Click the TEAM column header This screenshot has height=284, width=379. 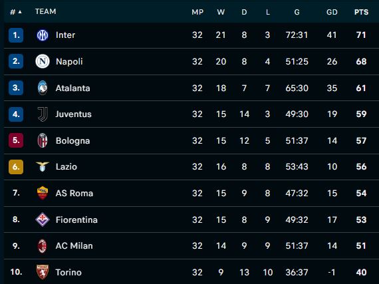tap(45, 11)
